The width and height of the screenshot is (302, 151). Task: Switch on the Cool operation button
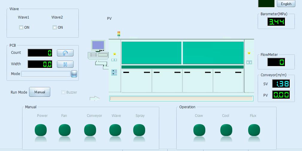(226, 130)
